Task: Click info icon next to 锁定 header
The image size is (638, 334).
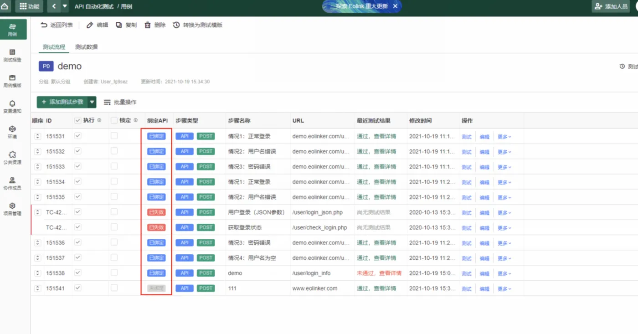Action: (x=135, y=121)
